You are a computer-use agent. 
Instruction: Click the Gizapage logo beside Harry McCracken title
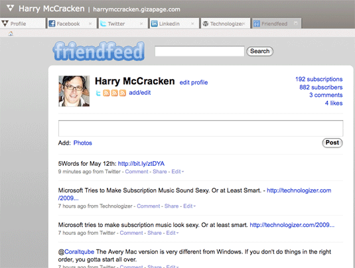(x=10, y=8)
